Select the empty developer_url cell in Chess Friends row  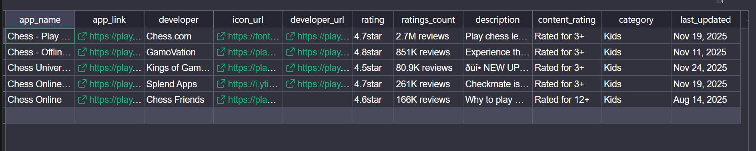click(x=317, y=100)
